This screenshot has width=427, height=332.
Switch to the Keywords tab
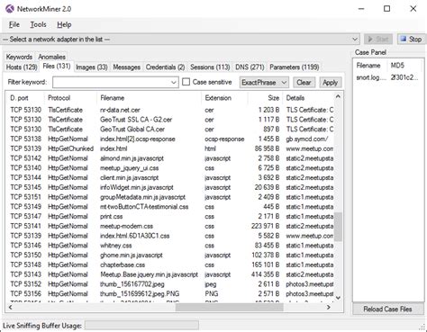click(x=19, y=57)
